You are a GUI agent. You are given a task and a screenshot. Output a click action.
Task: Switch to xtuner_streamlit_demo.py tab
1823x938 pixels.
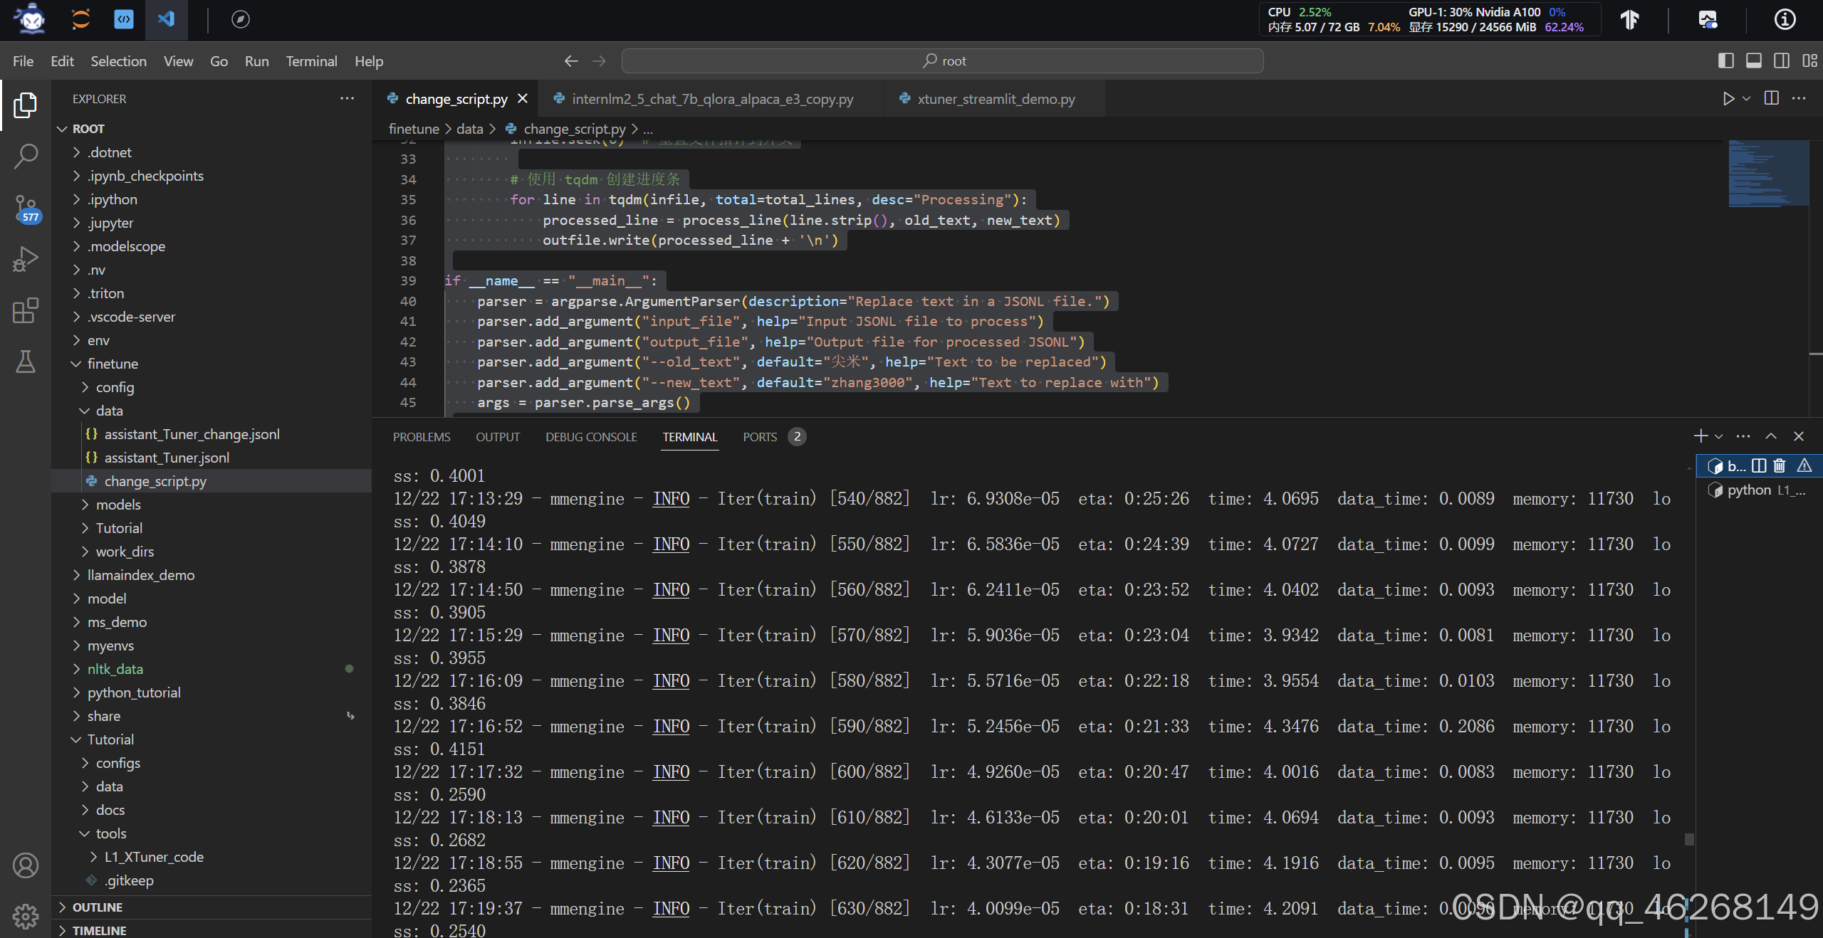996,99
